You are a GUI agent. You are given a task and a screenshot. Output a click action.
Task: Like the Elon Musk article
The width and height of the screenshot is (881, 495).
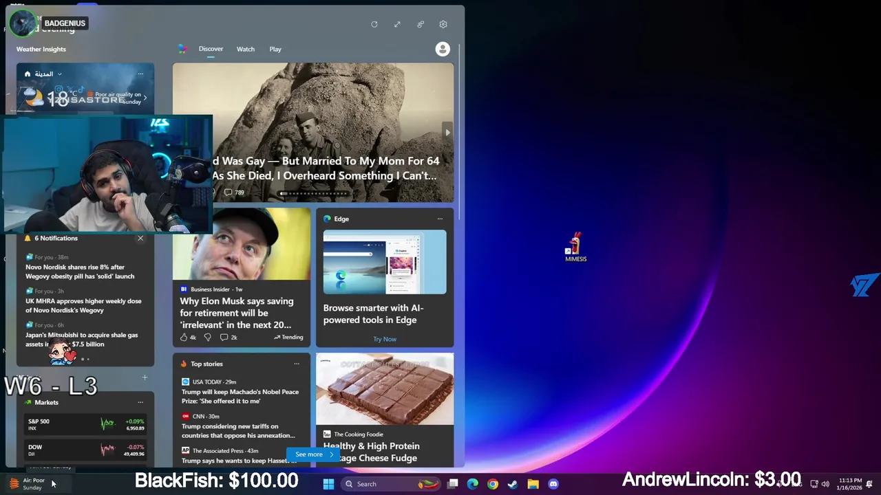point(188,337)
